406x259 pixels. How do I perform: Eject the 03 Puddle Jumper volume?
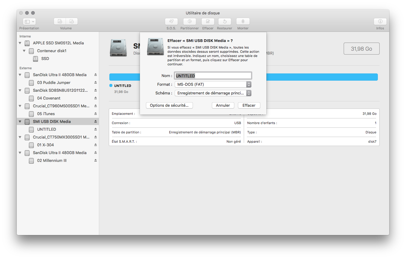pyautogui.click(x=96, y=82)
